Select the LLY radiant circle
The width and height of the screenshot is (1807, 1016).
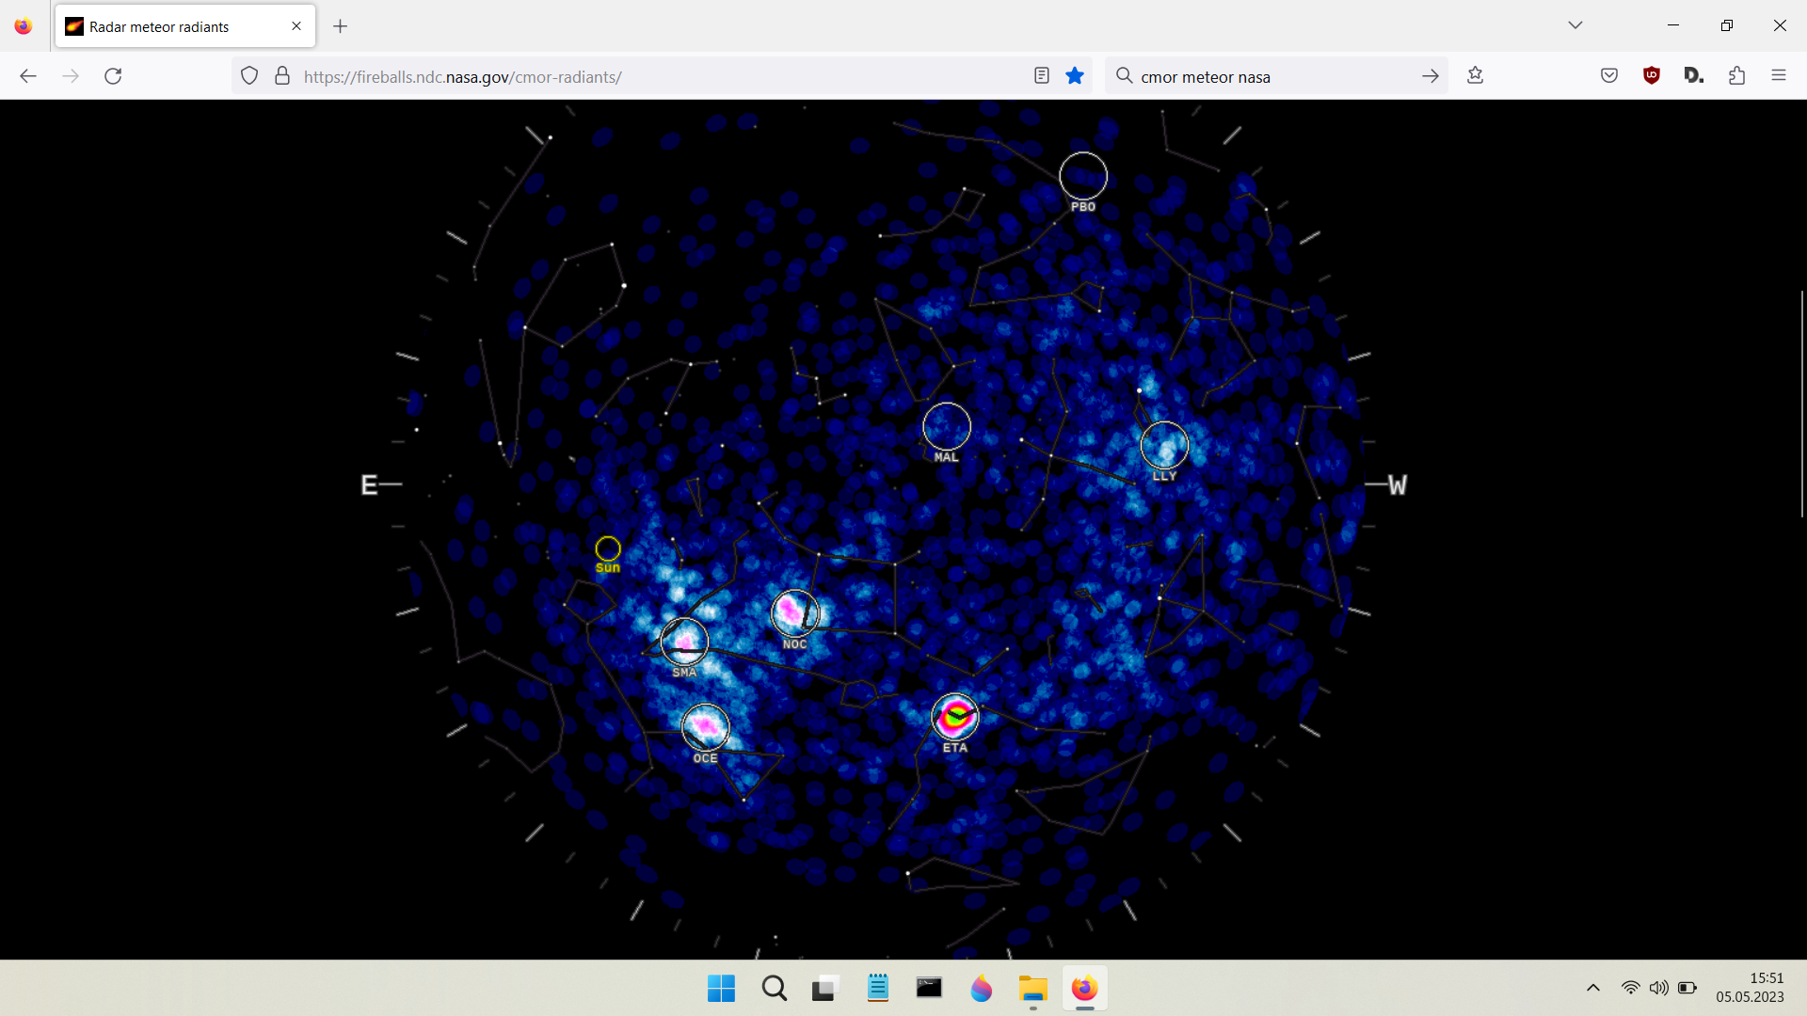[1164, 445]
